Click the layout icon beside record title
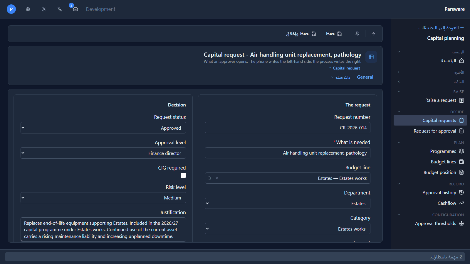 coord(371,57)
